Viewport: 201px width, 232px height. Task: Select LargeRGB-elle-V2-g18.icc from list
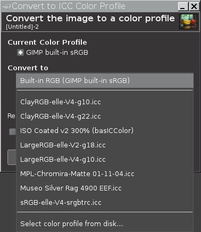(x=105, y=145)
